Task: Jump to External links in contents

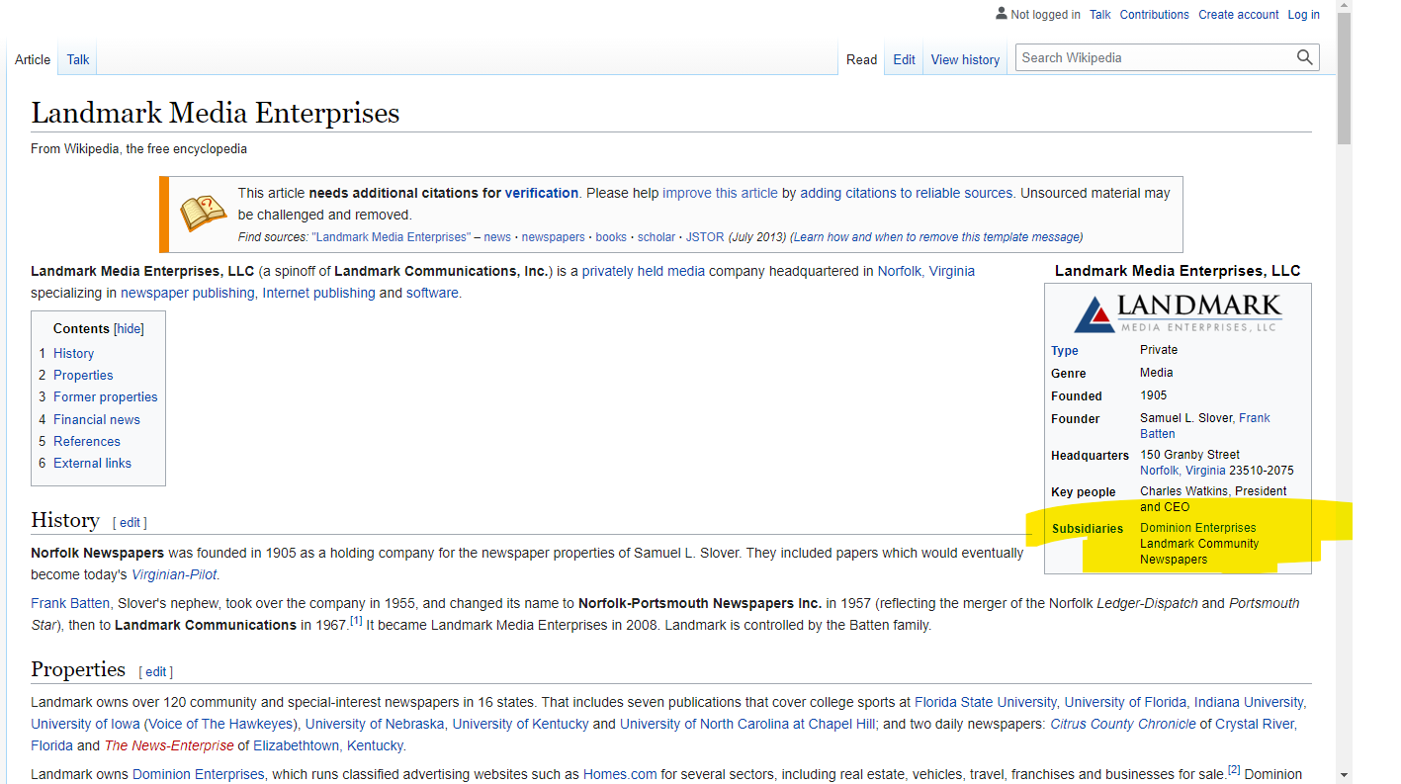Action: point(92,463)
